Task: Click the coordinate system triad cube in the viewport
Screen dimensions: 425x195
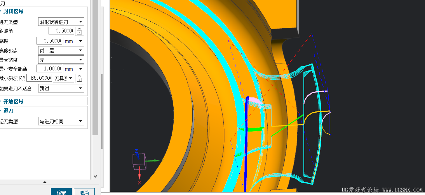Action: click(139, 161)
